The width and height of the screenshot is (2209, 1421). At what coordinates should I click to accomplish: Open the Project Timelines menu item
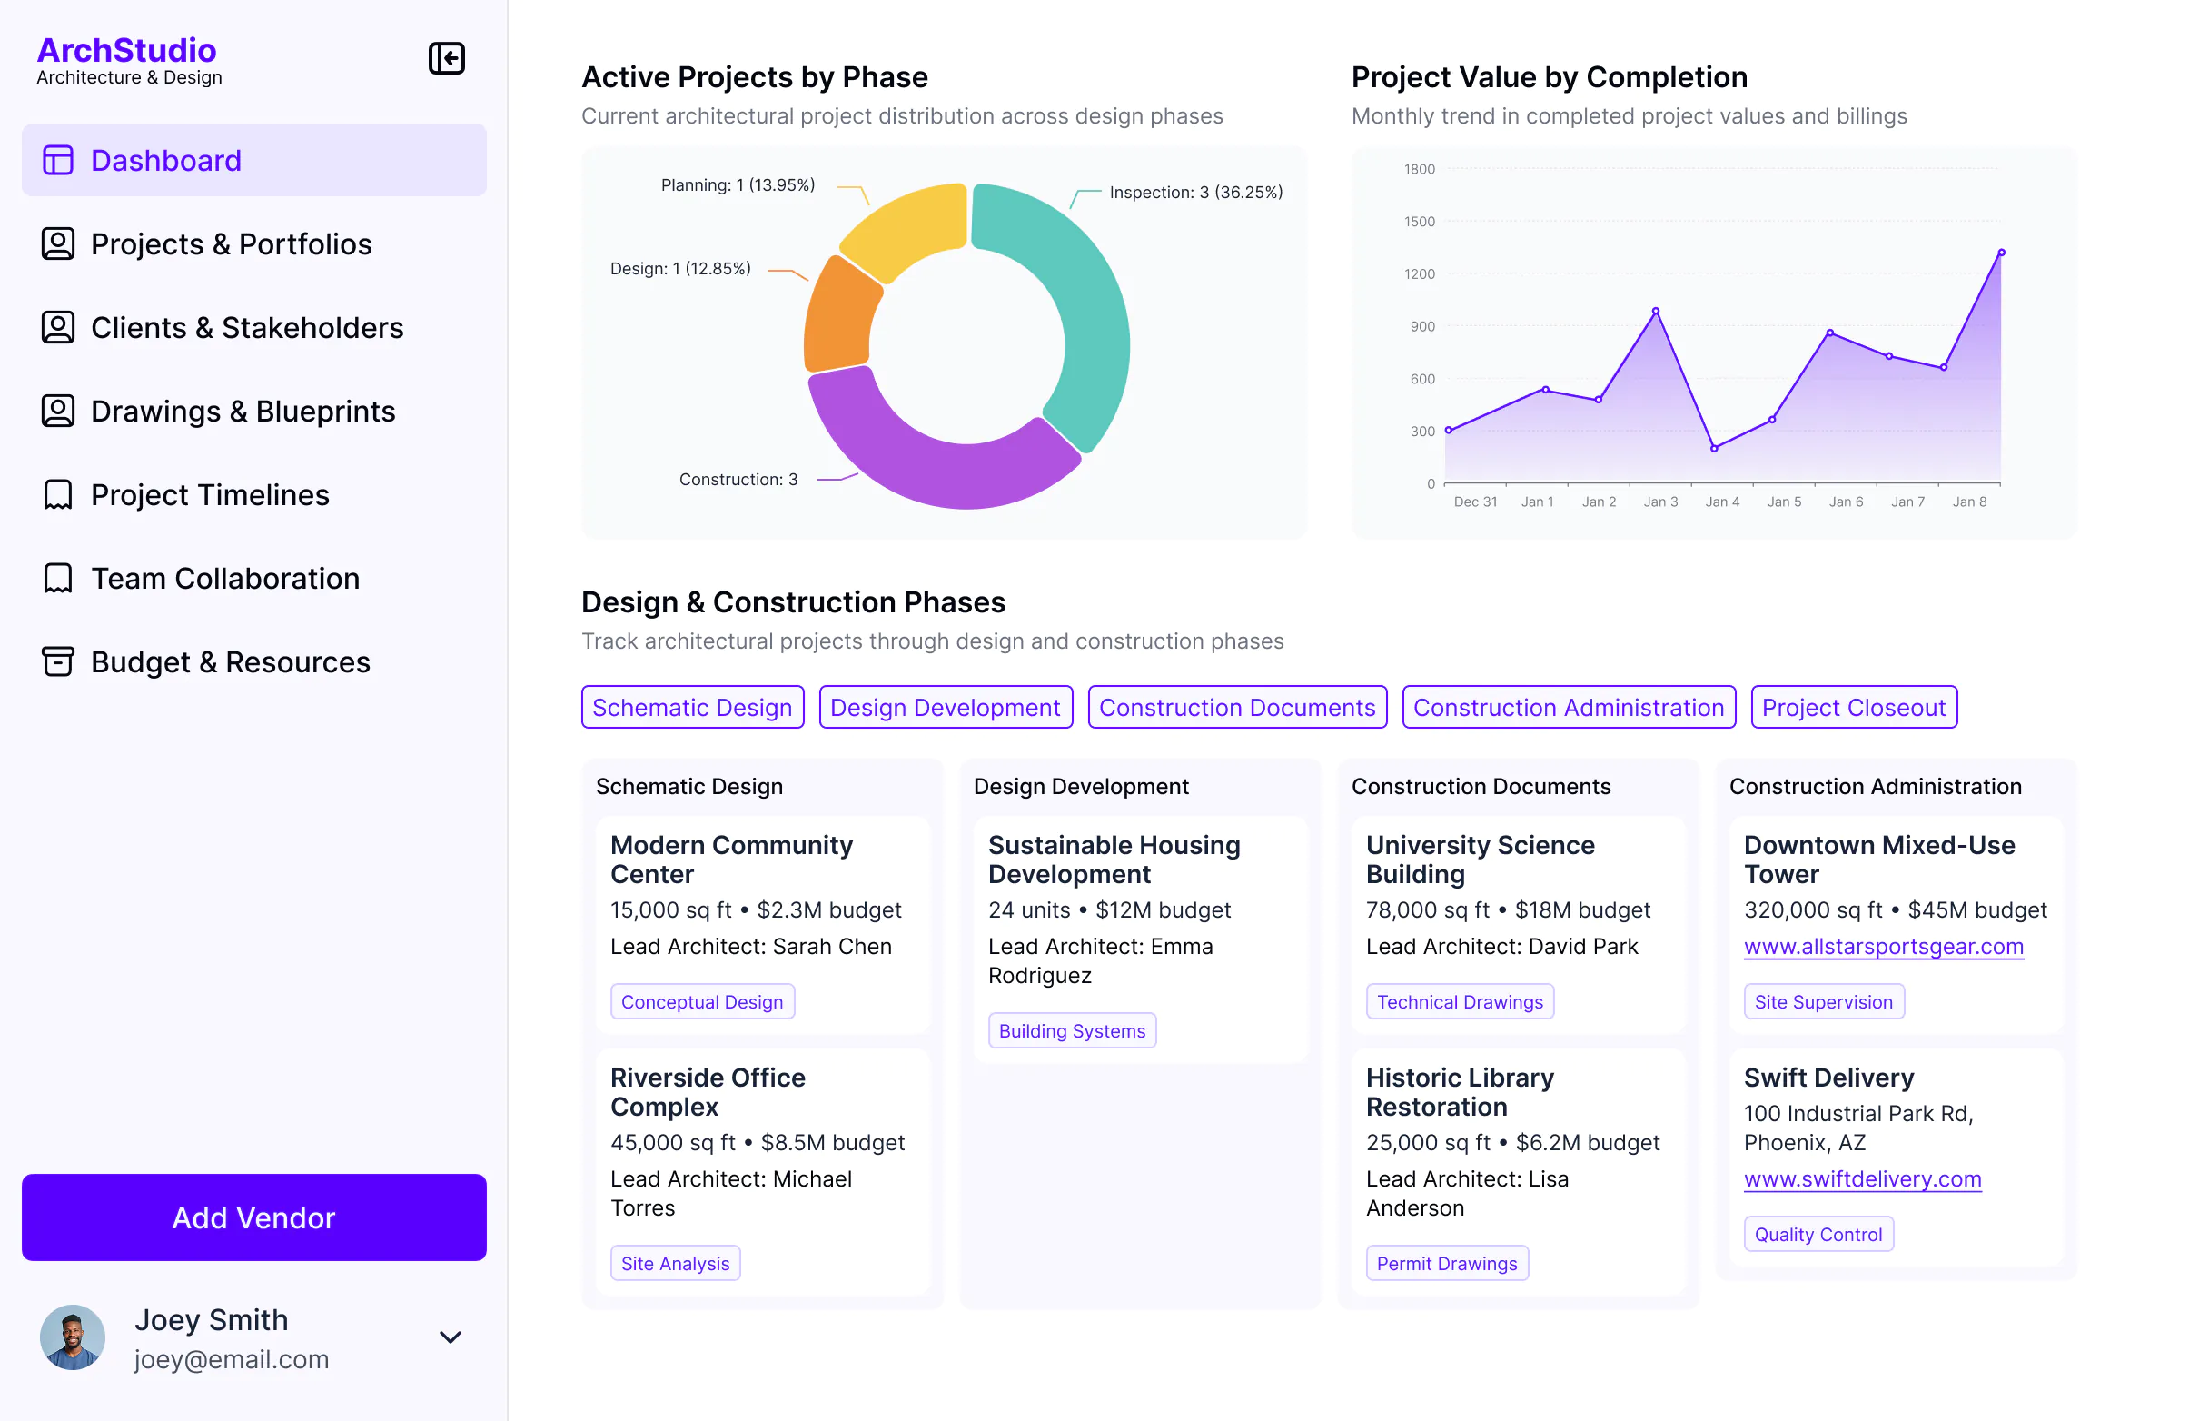click(x=211, y=495)
